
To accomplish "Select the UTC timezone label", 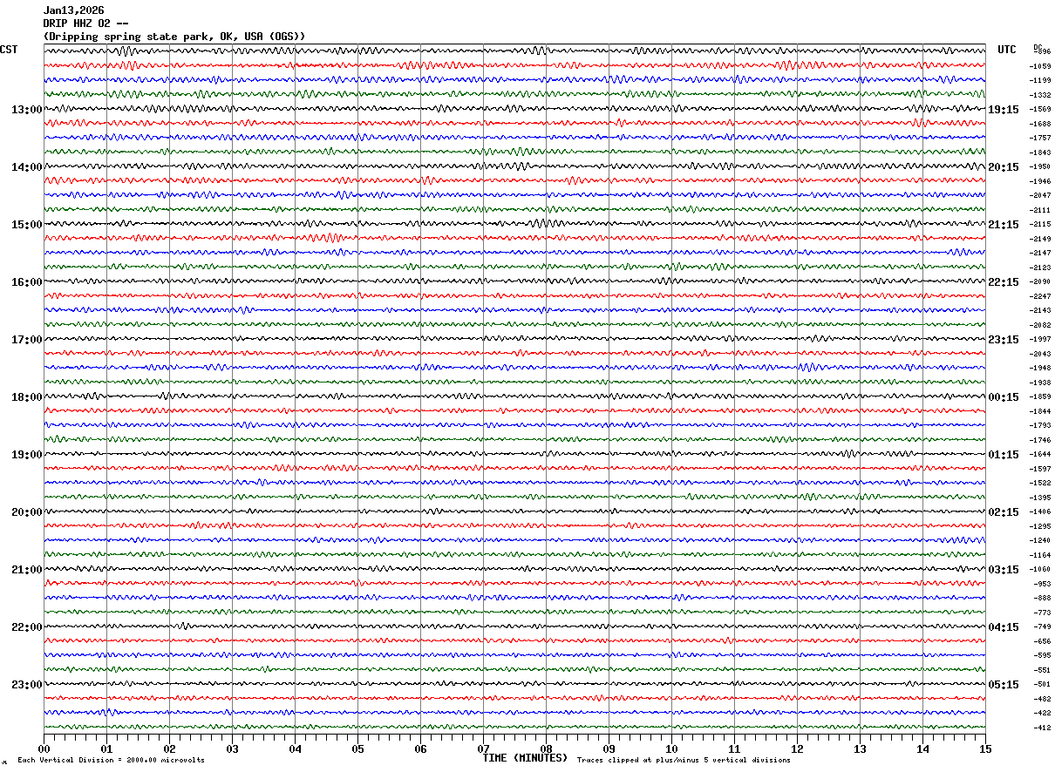I will (1007, 50).
